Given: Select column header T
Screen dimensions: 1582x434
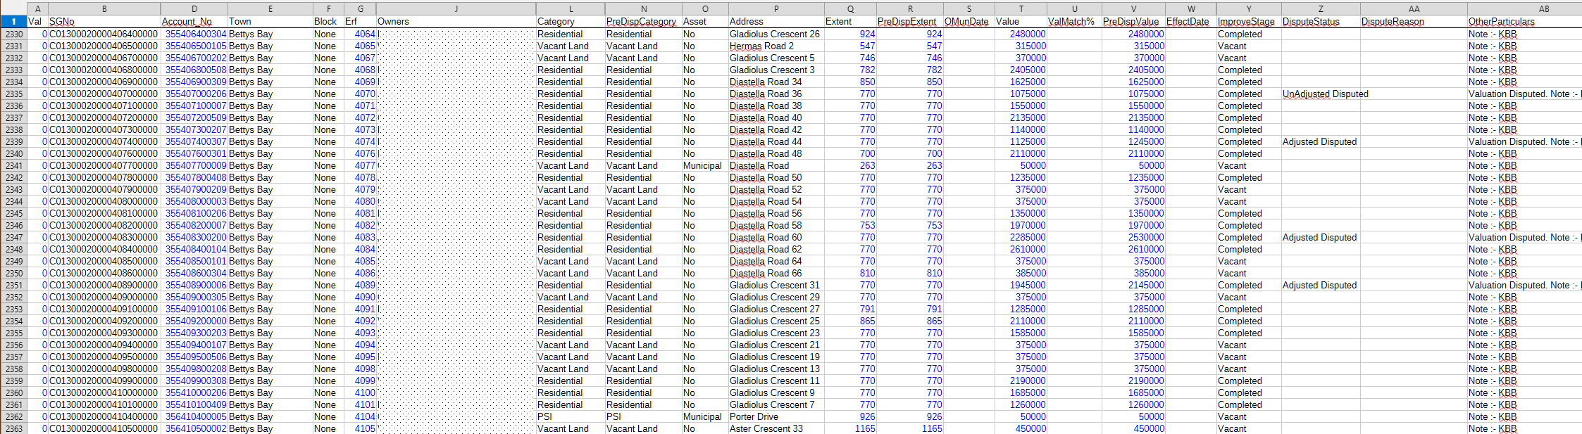Looking at the screenshot, I should click(1021, 9).
